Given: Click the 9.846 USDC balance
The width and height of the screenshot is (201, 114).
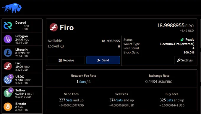Looking at the screenshot, I should [23, 80].
